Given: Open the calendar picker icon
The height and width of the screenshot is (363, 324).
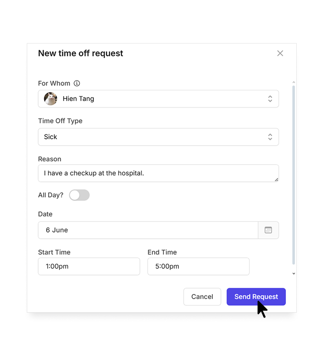Looking at the screenshot, I should 268,230.
